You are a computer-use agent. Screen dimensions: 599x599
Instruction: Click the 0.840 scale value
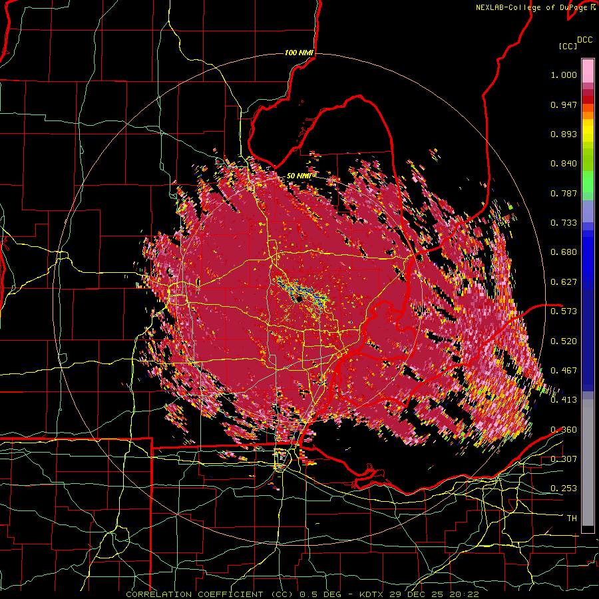point(564,164)
